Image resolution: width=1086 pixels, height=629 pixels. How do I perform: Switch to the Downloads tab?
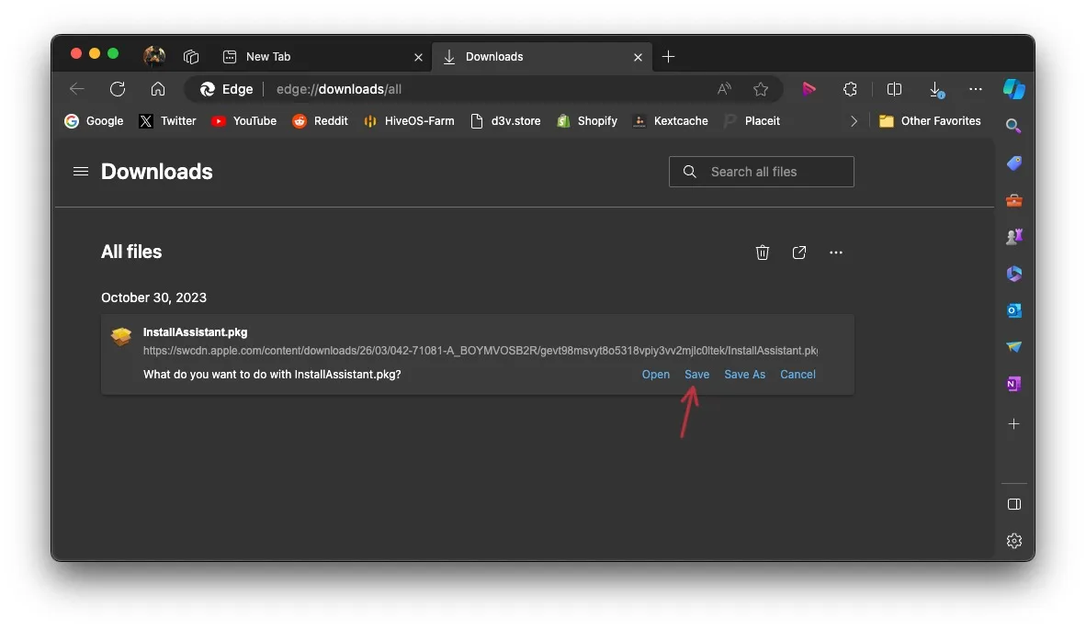click(x=541, y=57)
